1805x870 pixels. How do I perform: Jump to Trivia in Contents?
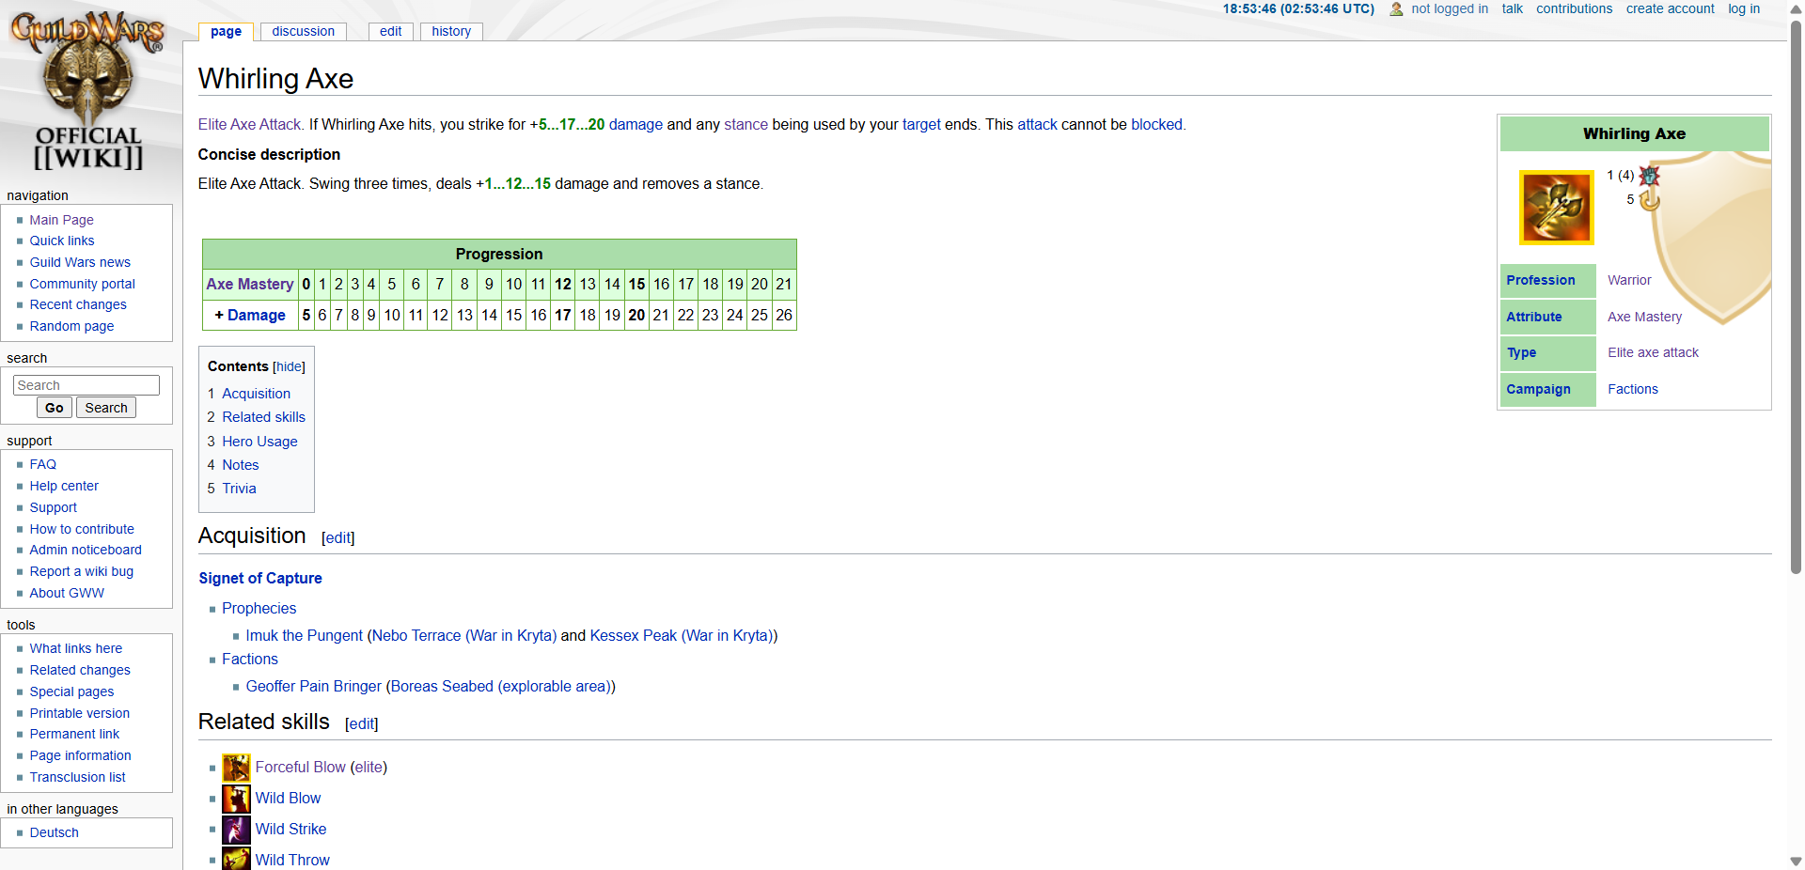[239, 489]
